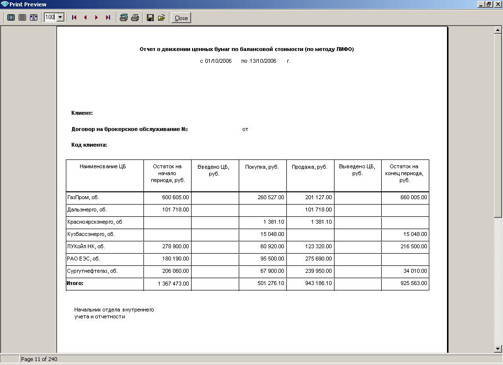This screenshot has height=365, width=503.
Task: Click the value 34 010.00
Action: pos(415,271)
